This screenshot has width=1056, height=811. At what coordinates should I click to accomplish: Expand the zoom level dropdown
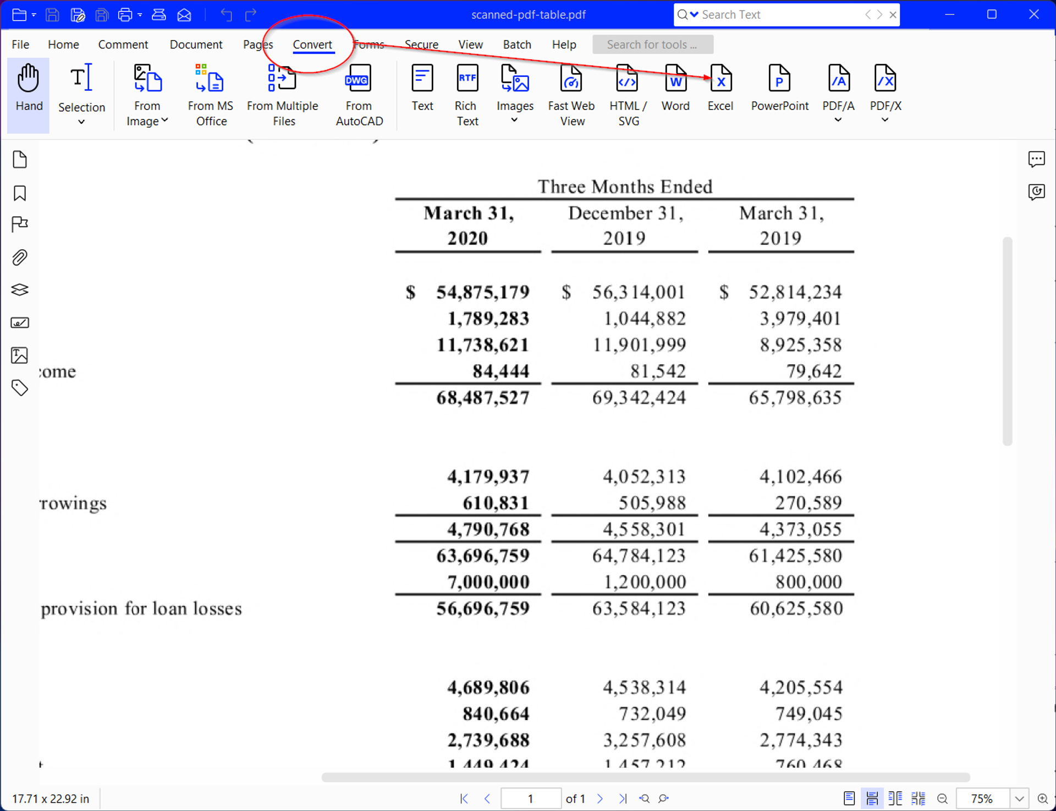[1019, 798]
